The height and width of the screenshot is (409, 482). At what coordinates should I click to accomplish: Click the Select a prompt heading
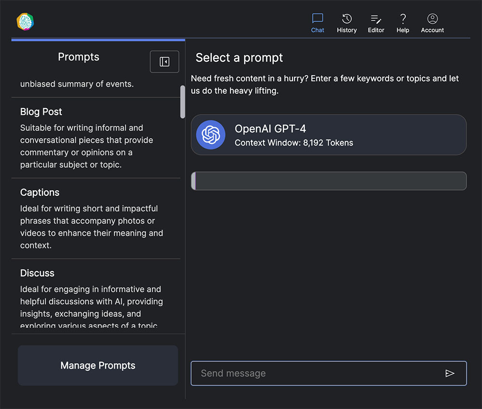(x=239, y=58)
